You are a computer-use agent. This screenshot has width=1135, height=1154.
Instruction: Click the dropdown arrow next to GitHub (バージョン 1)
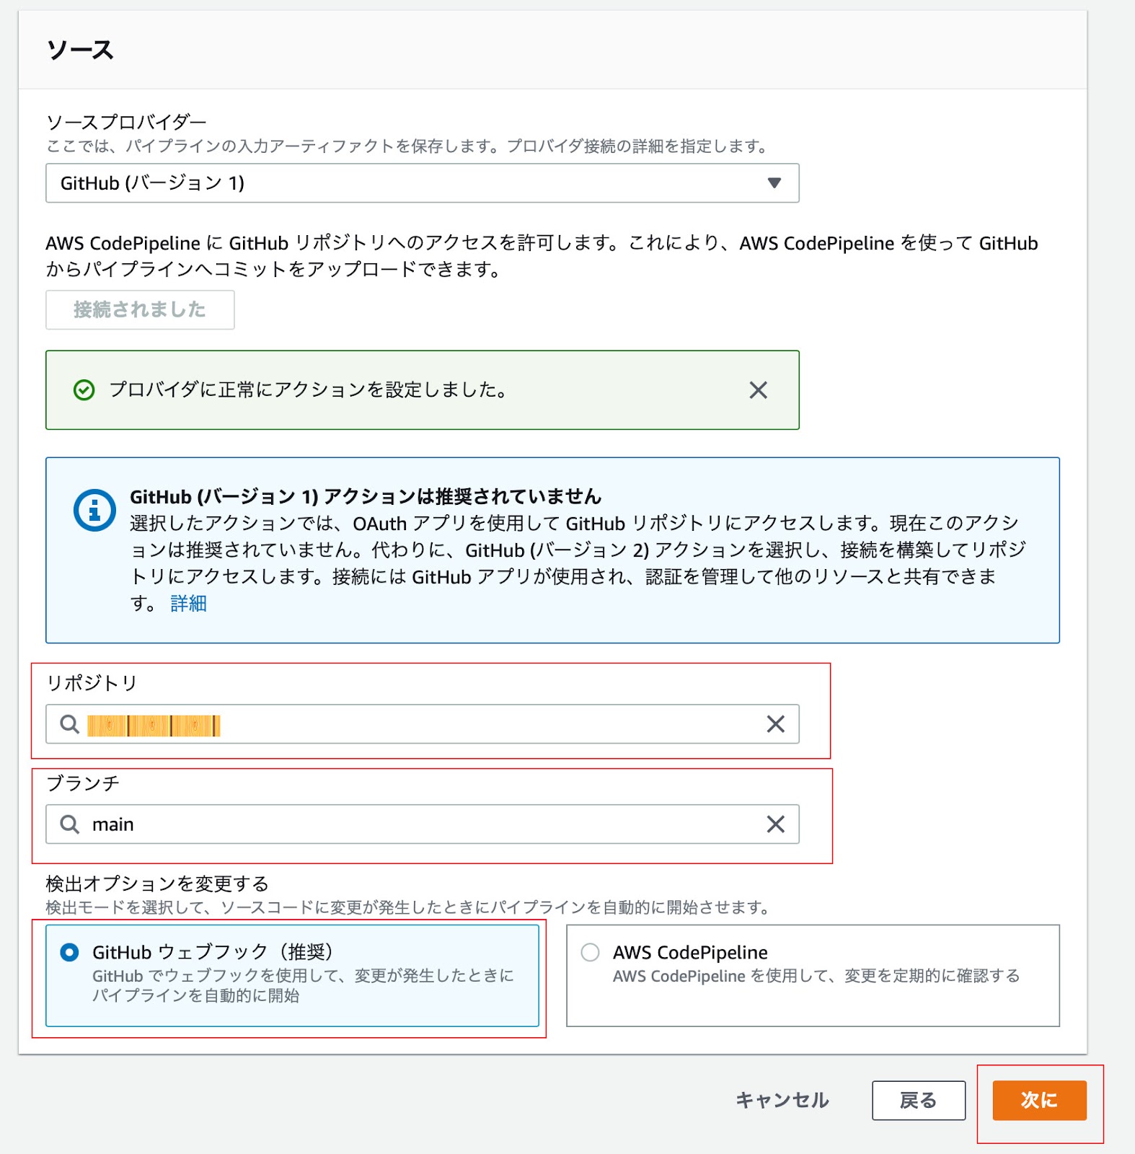[x=774, y=183]
